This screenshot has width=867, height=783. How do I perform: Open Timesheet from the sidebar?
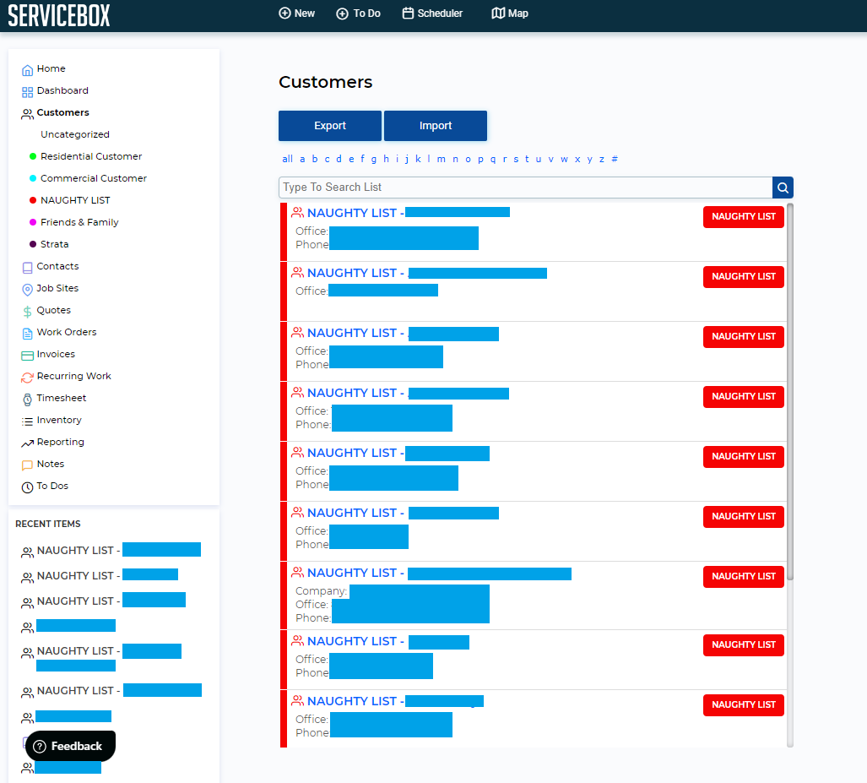click(x=62, y=398)
